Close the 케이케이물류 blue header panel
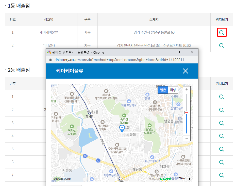This screenshot has height=186, width=236. (x=186, y=71)
